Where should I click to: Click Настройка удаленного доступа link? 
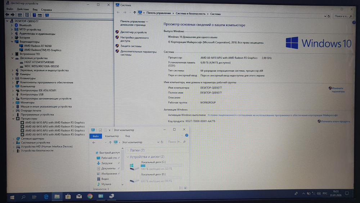point(135,39)
